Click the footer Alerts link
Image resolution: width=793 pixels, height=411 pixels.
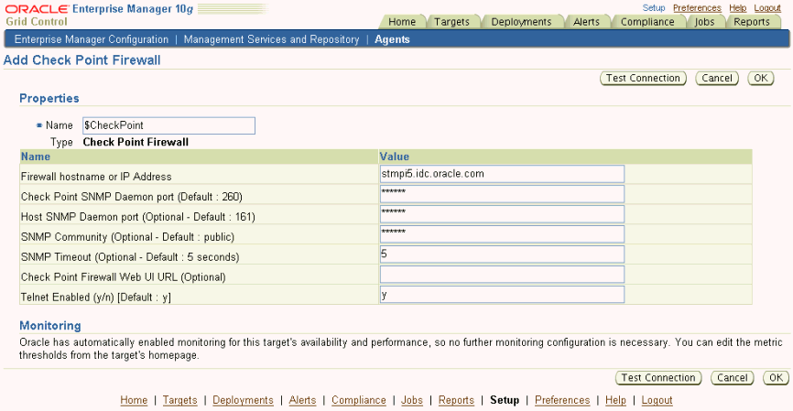(302, 400)
